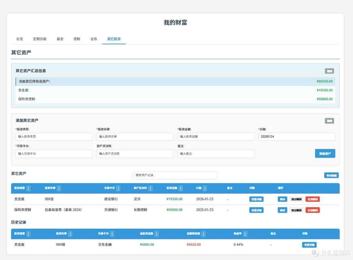This screenshot has height=260, width=353.
Task: Sort assets by 投资金额 column icon
Action: tap(180, 188)
